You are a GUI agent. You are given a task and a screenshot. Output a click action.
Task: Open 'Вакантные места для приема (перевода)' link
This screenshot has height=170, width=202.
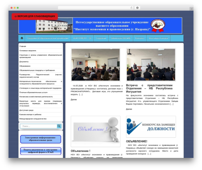pyautogui.click(x=41, y=103)
